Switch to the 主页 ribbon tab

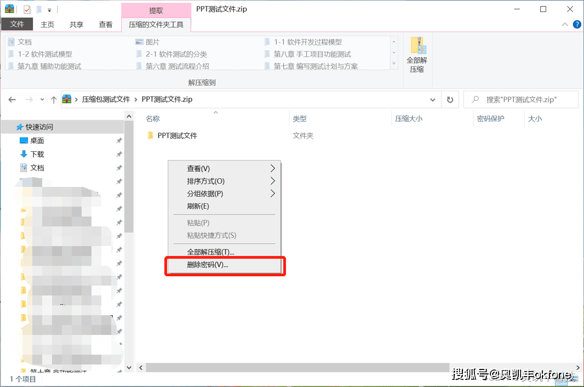(x=47, y=25)
